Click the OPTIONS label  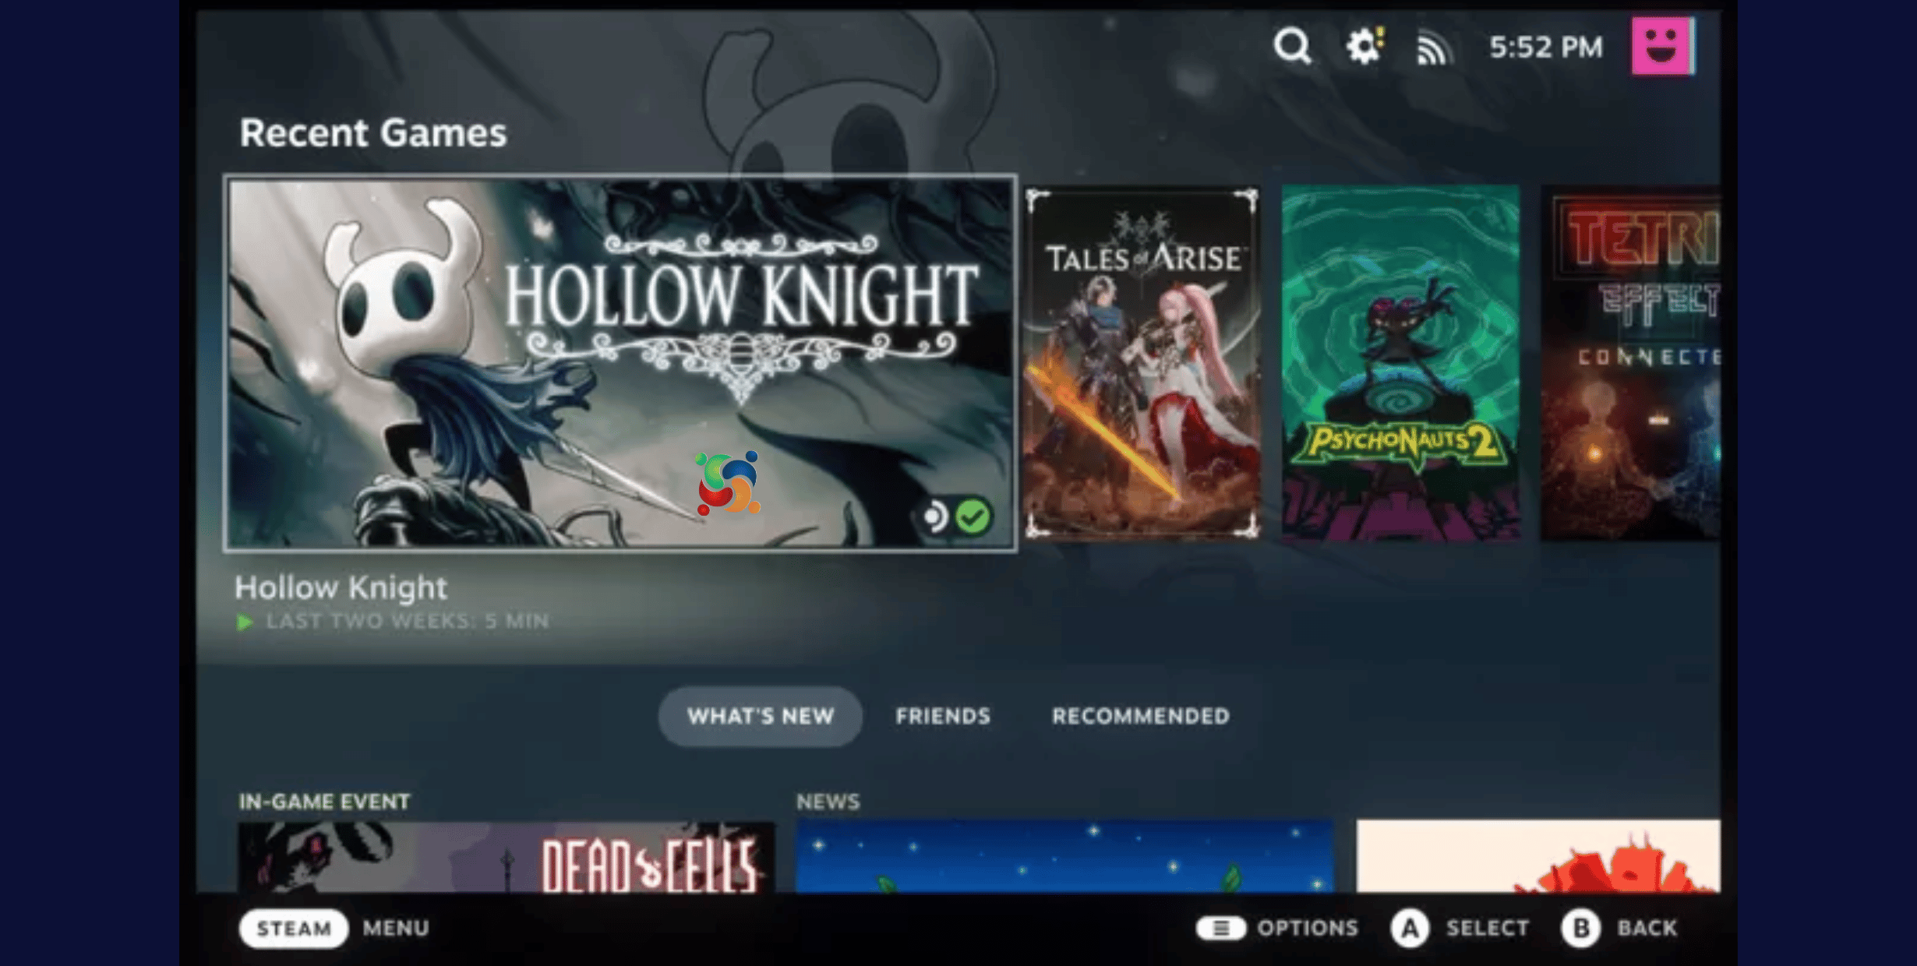[x=1308, y=928]
